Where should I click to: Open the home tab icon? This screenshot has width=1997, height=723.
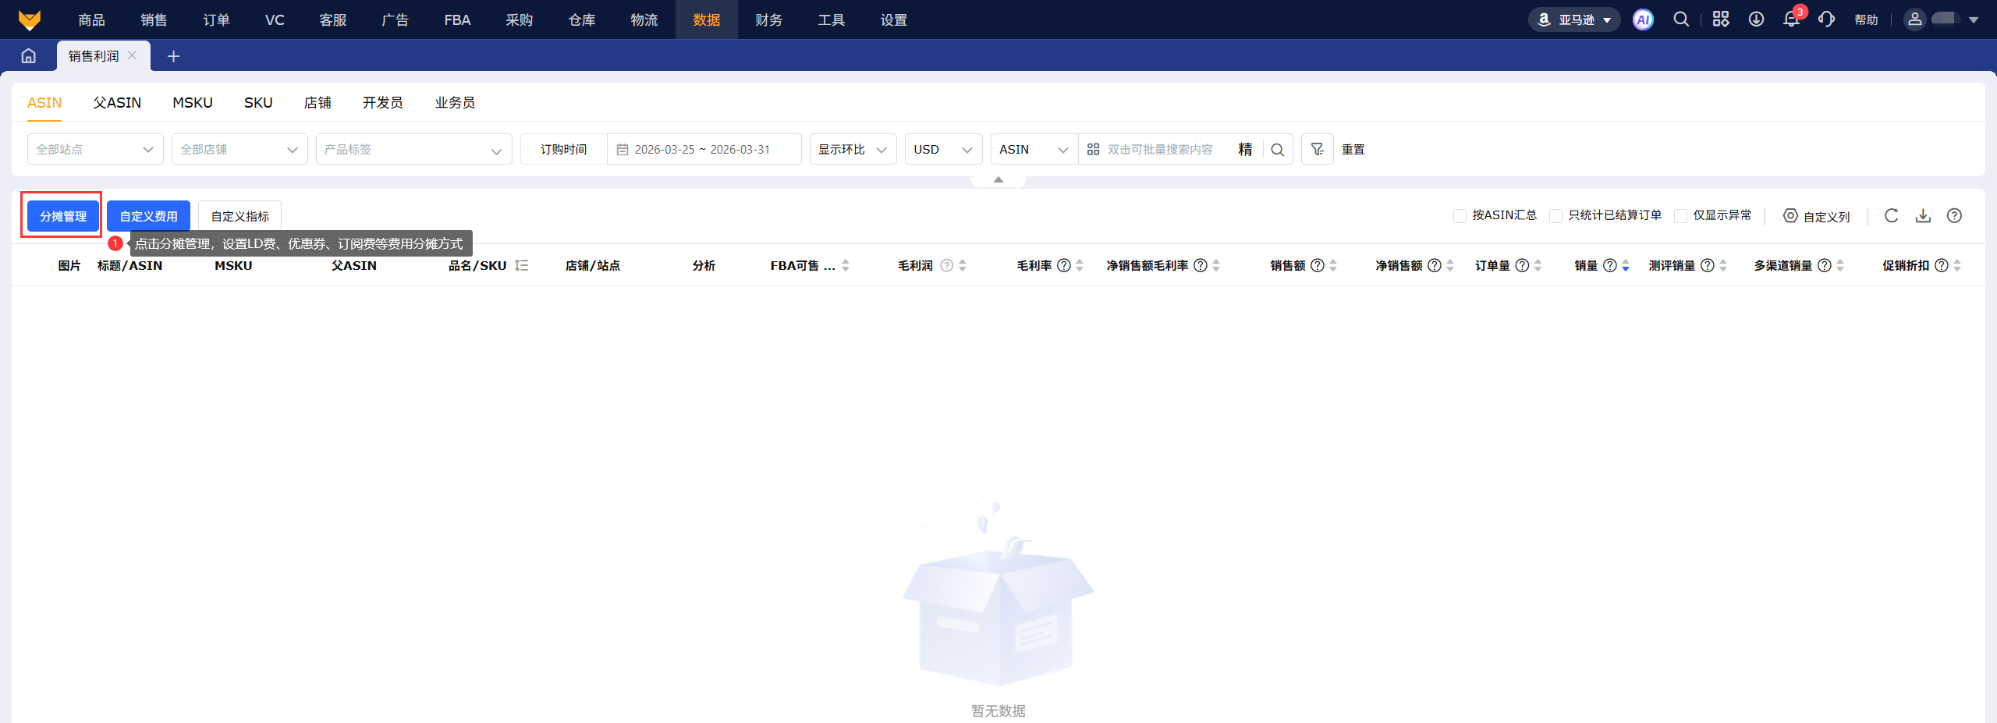29,56
